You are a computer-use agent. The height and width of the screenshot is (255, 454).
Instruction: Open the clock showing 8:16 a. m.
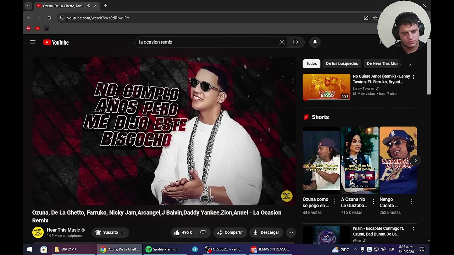click(x=406, y=249)
